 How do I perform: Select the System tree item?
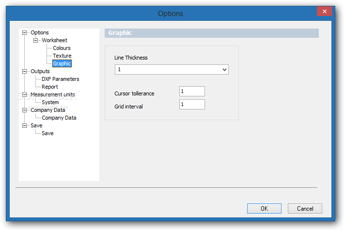(x=50, y=103)
